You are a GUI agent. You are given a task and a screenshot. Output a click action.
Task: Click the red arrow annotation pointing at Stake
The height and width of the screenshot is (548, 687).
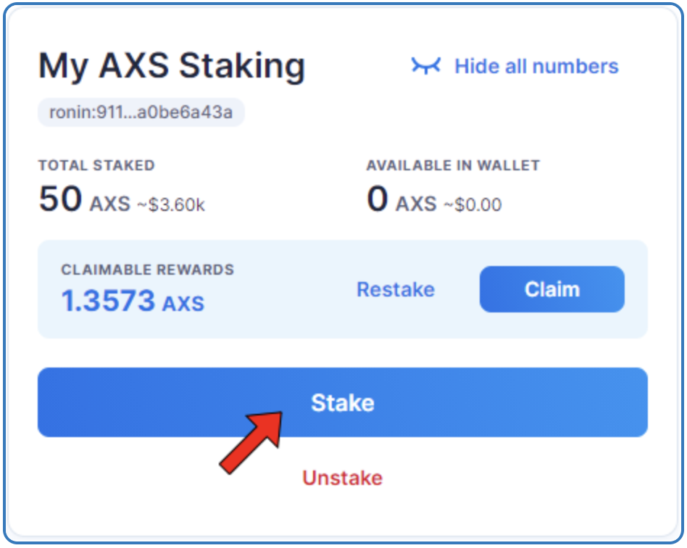pyautogui.click(x=251, y=442)
